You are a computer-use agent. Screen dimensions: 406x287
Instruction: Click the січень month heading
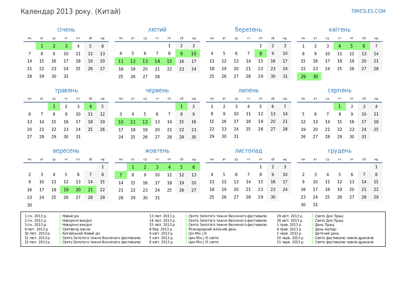pyautogui.click(x=66, y=30)
